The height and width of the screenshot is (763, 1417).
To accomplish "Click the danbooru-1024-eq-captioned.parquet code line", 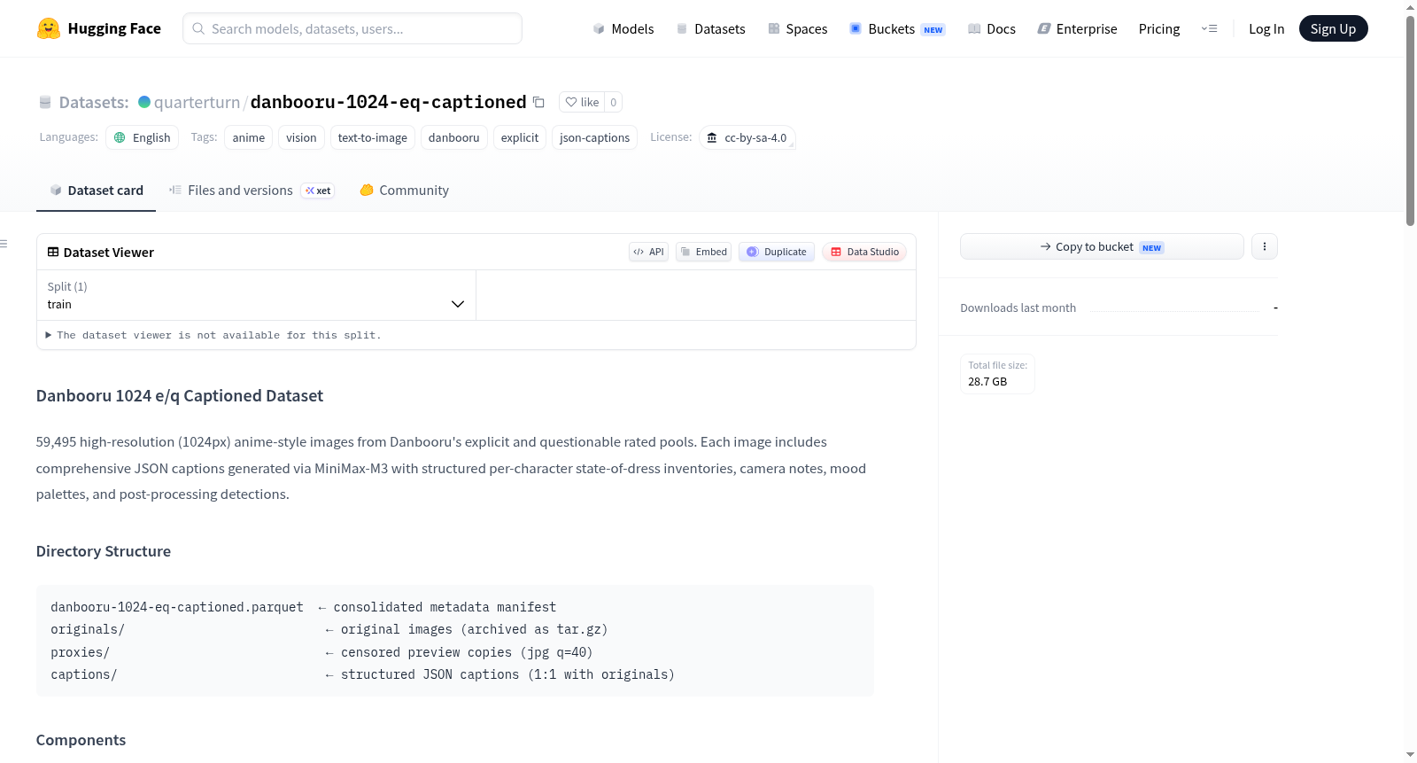I will click(x=304, y=607).
